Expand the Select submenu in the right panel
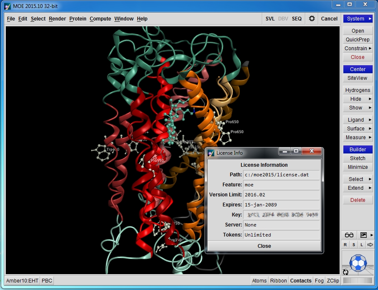 tap(358, 179)
